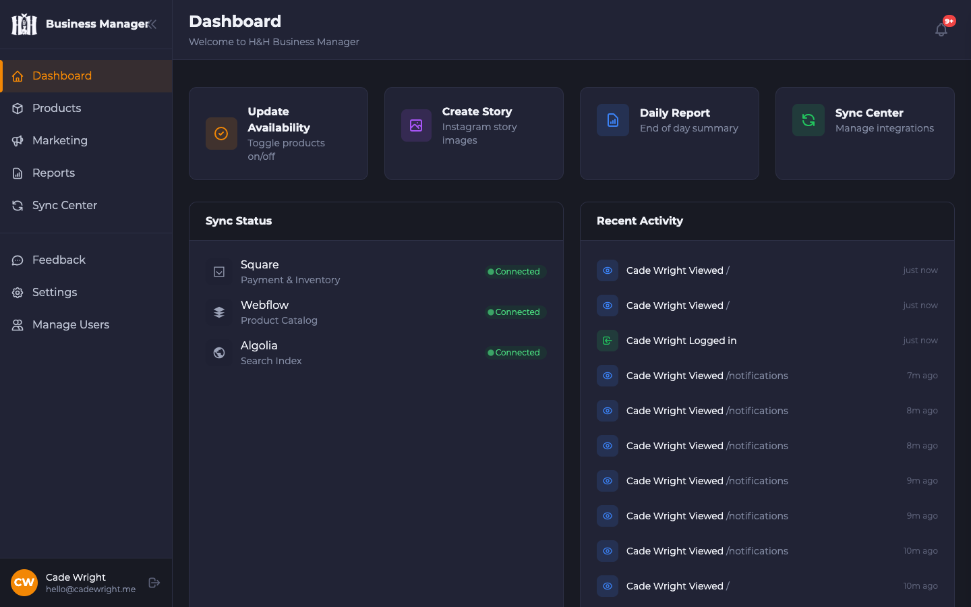This screenshot has width=971, height=607.
Task: Click the logout icon beside Cade Wright
Action: coord(154,583)
